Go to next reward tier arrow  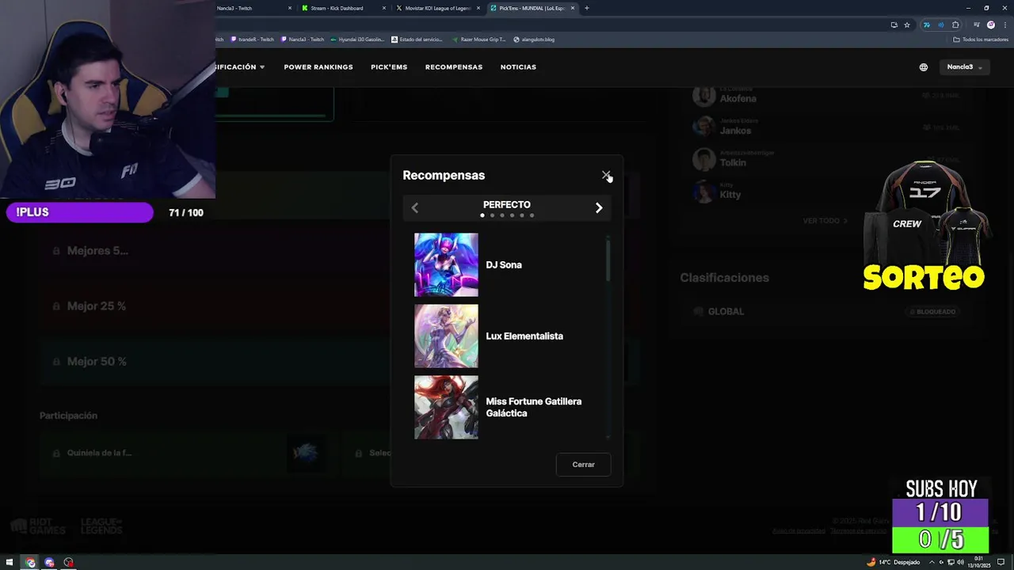[x=599, y=207]
